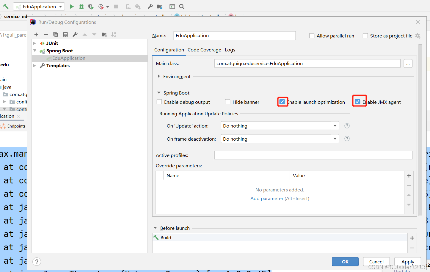This screenshot has height=272, width=430.
Task: Start debugging with the bug icon
Action: pos(81,6)
